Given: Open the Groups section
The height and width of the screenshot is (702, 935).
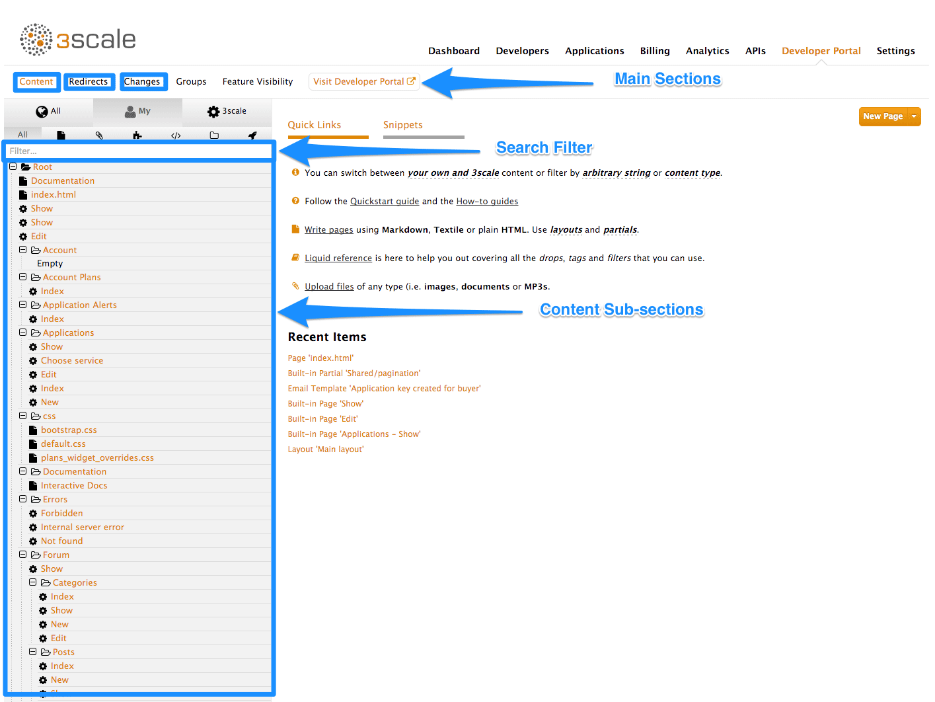Looking at the screenshot, I should coord(191,82).
